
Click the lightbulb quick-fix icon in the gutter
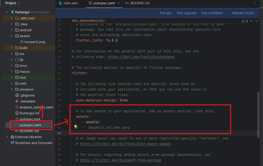tap(76, 126)
